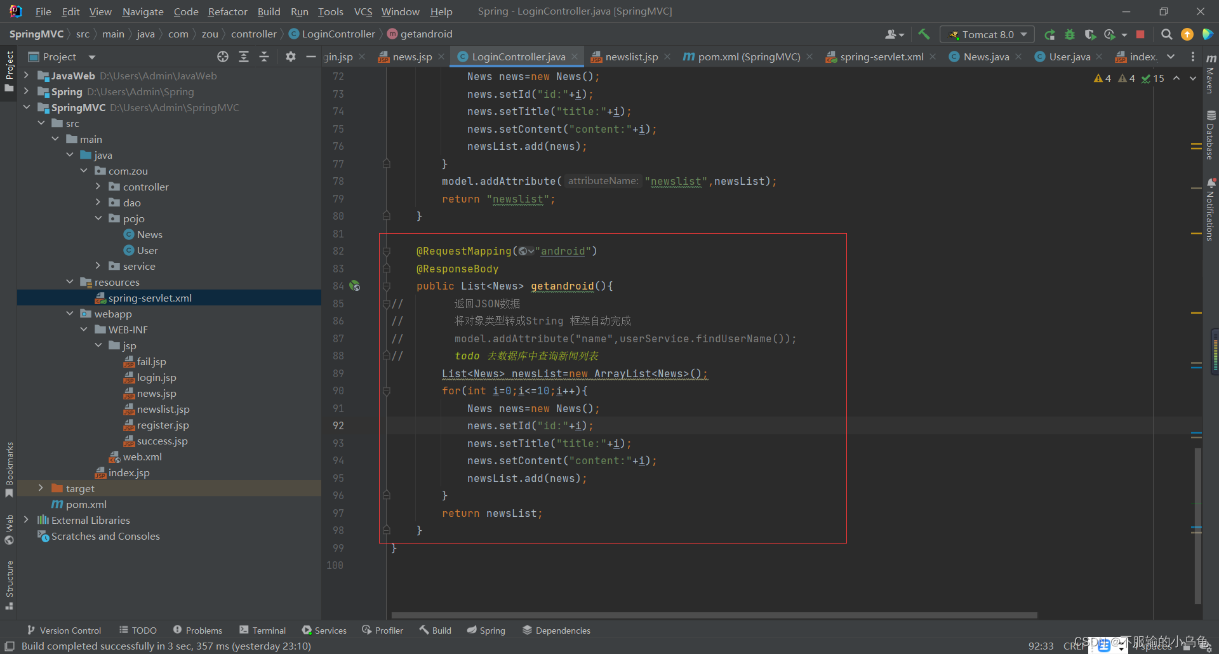Jump to next highlighted error arrow
The height and width of the screenshot is (654, 1219).
[x=1193, y=78]
